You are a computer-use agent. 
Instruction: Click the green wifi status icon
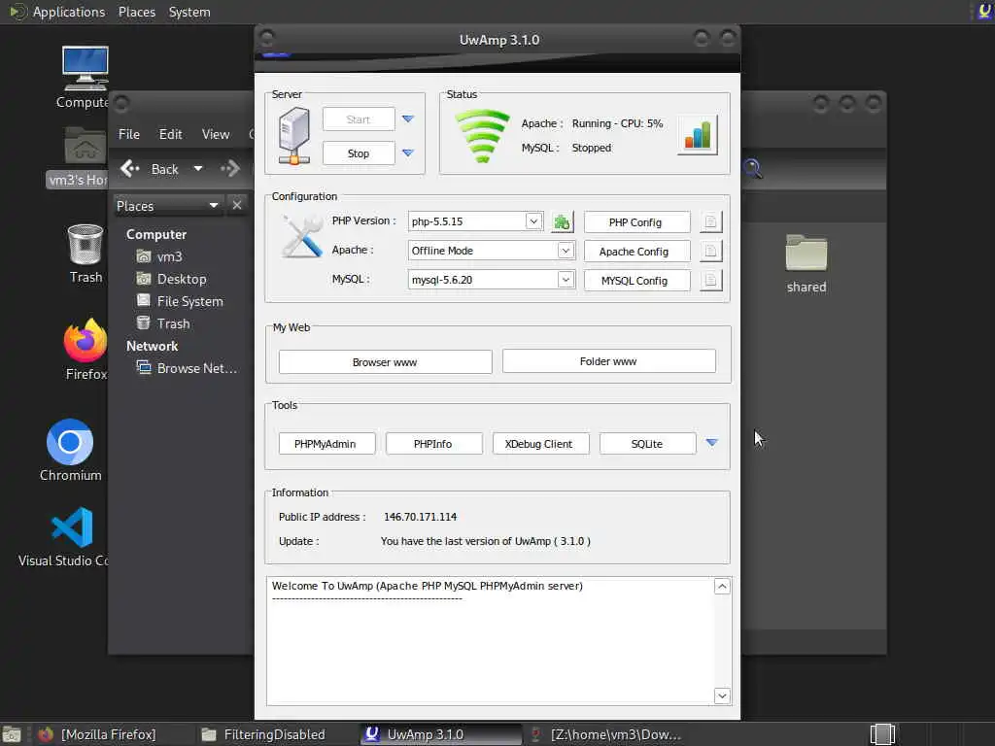pos(482,136)
